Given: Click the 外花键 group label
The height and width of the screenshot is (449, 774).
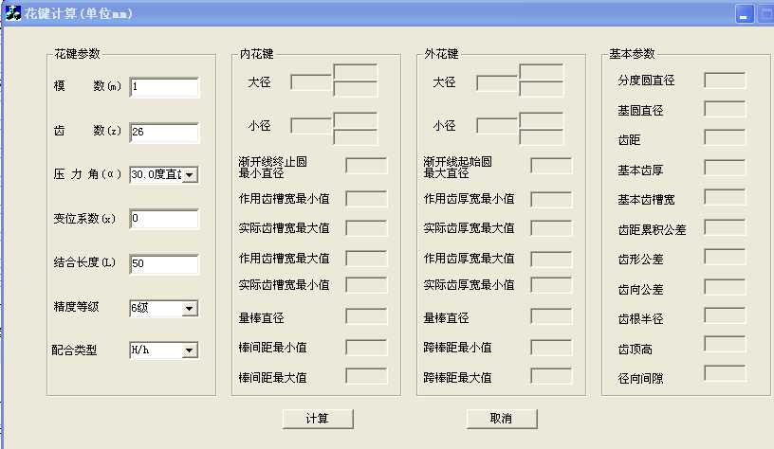Looking at the screenshot, I should 441,53.
